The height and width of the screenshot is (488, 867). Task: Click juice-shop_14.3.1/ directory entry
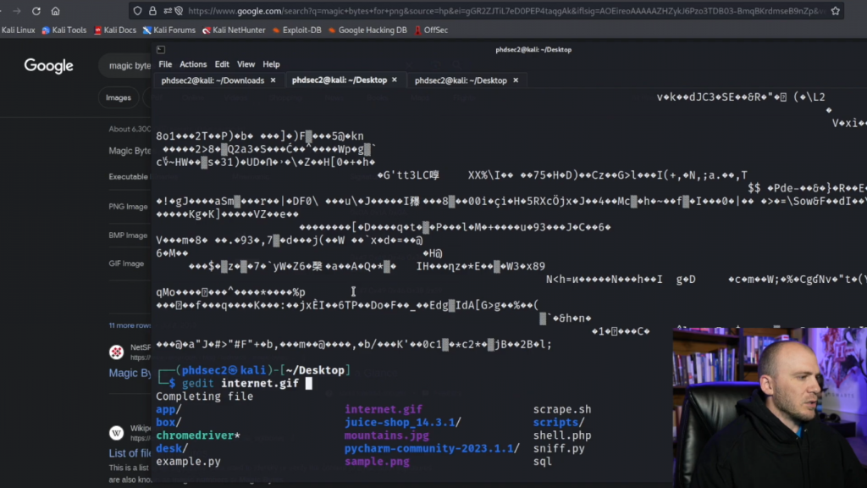coord(402,422)
